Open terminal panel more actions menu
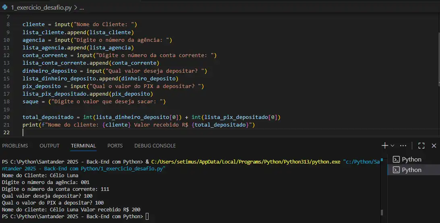This screenshot has width=440, height=223. [403, 145]
